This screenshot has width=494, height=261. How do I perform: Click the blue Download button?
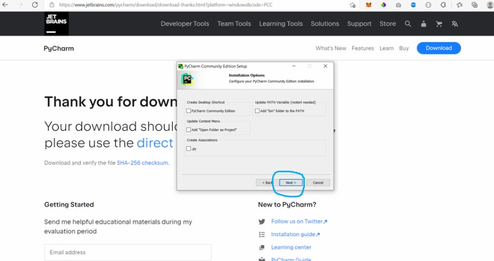pos(438,48)
